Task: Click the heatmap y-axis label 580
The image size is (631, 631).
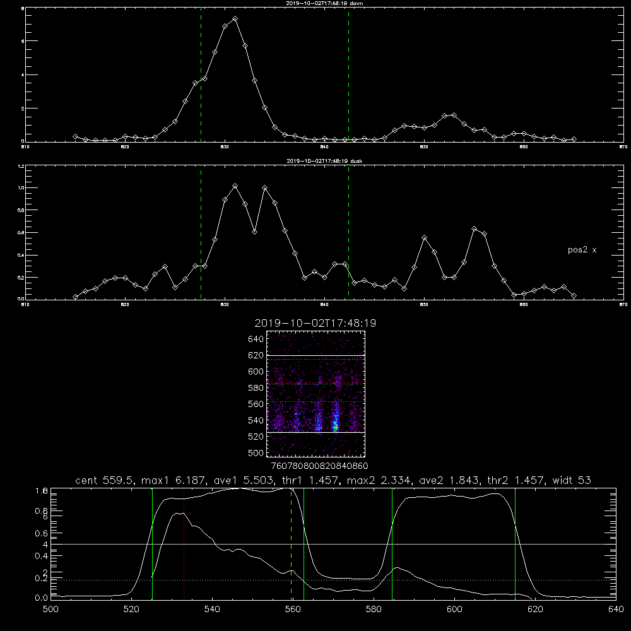Action: [256, 388]
